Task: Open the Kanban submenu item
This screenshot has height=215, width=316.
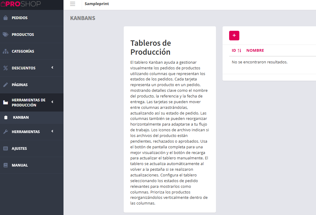Action: [x=21, y=118]
